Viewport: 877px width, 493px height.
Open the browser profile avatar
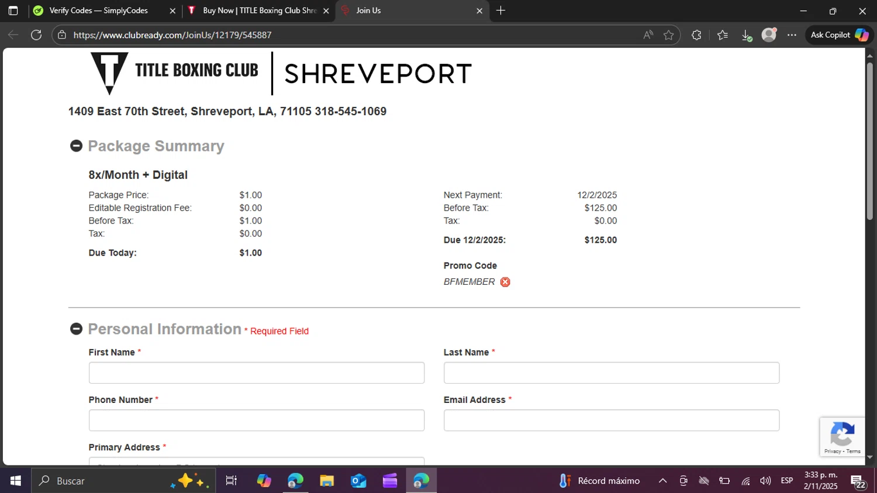click(769, 35)
